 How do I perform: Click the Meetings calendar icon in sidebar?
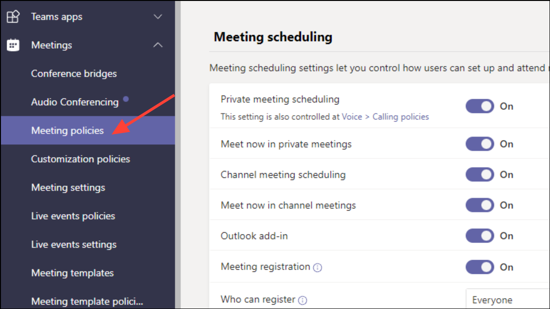point(13,45)
